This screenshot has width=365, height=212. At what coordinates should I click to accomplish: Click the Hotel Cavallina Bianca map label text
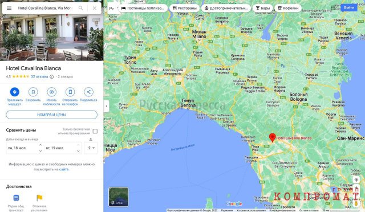pos(294,138)
